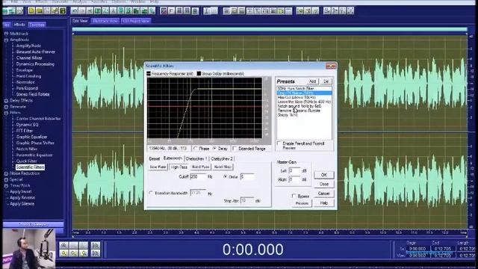The width and height of the screenshot is (478, 269).
Task: Choose the Low Pass filter type
Action: click(x=158, y=167)
